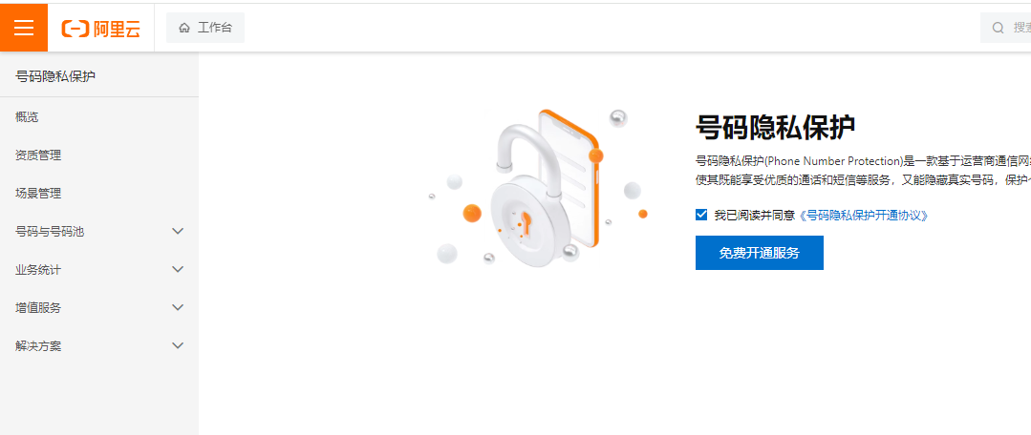This screenshot has height=435, width=1031.
Task: Click the Aliyun logo
Action: pyautogui.click(x=100, y=29)
